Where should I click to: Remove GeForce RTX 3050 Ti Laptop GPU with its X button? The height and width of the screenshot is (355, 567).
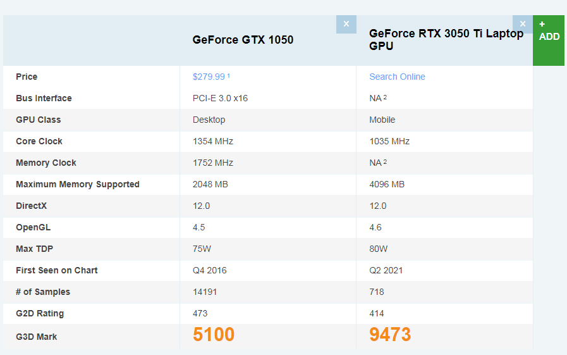(x=523, y=24)
